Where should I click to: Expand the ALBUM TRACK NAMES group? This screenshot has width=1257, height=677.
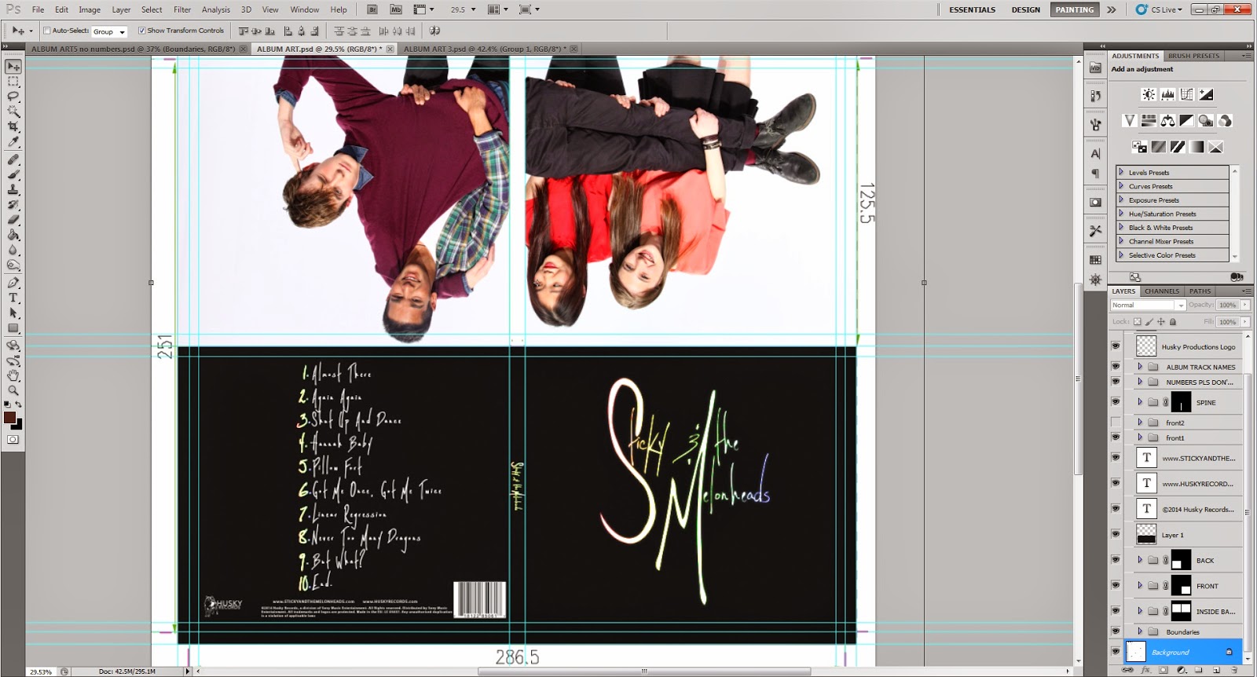1139,367
